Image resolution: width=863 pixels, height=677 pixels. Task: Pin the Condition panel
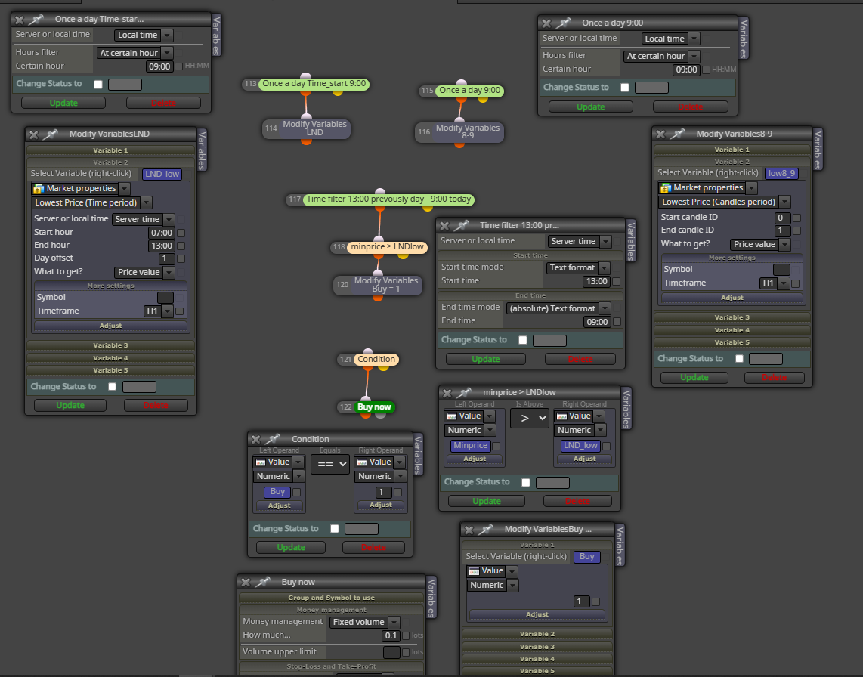point(273,439)
